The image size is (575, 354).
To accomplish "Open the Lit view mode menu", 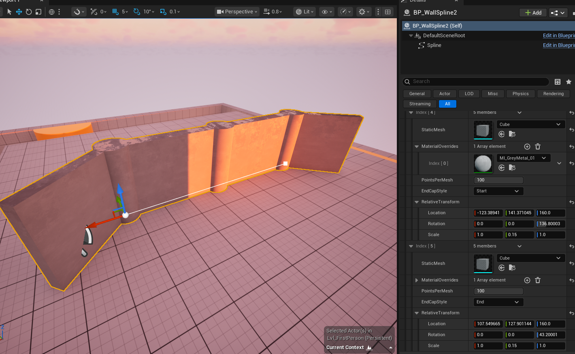I will click(x=305, y=12).
